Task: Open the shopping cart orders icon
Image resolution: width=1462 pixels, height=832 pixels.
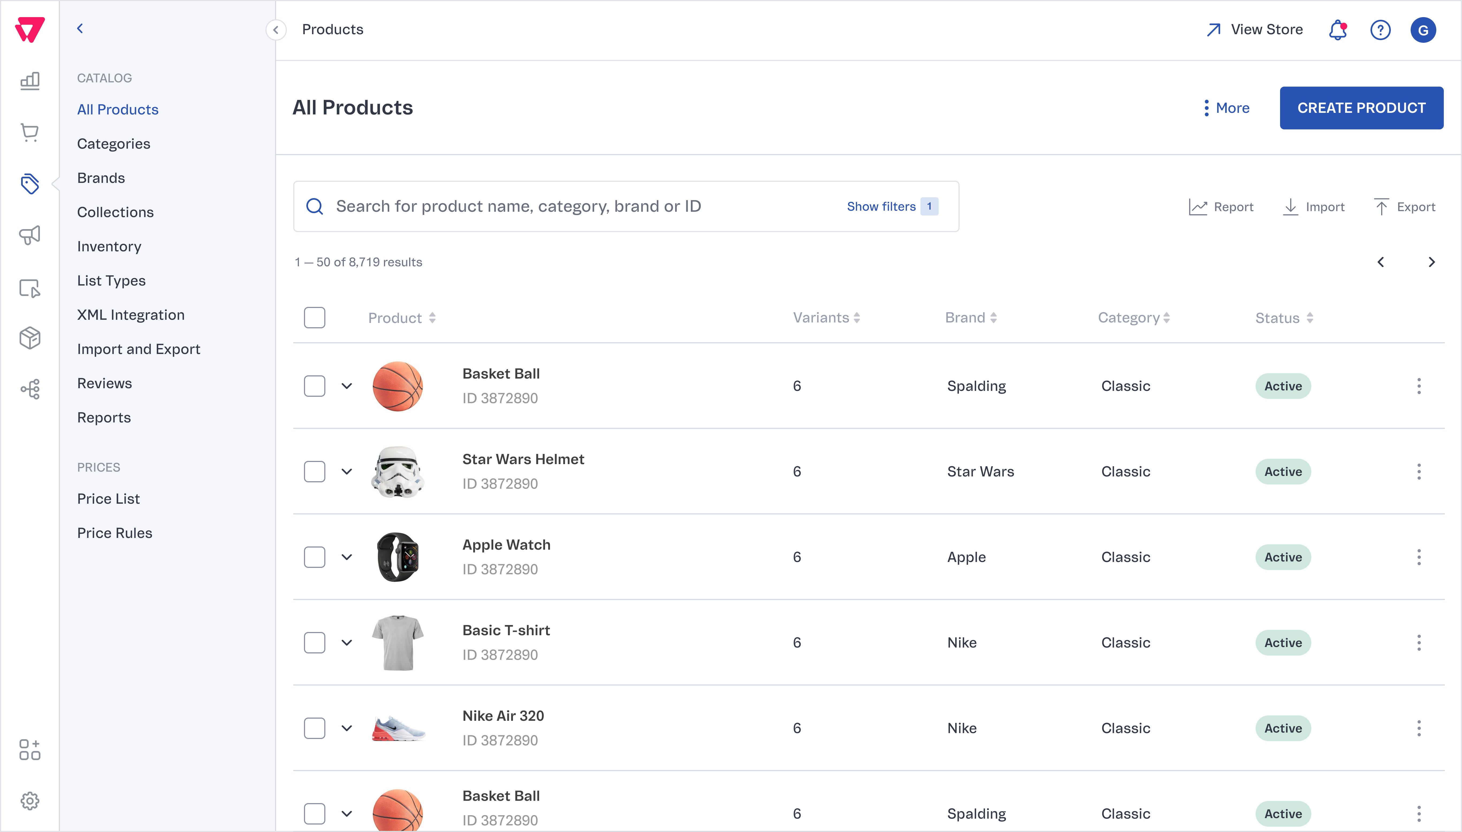Action: 30,133
